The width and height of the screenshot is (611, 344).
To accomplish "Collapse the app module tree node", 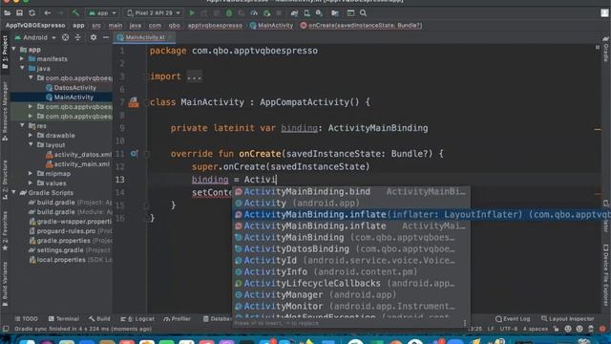I will (x=14, y=49).
